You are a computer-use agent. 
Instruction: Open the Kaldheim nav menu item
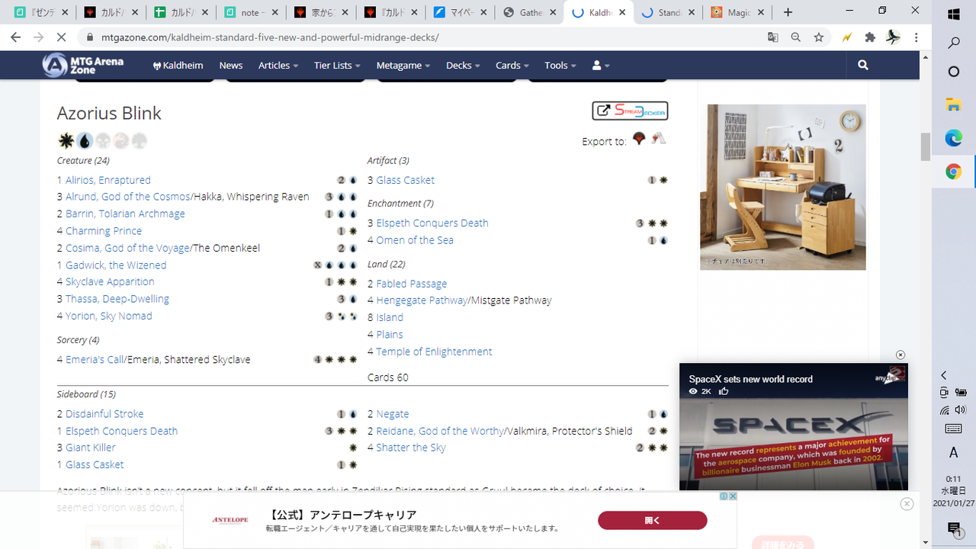[178, 66]
